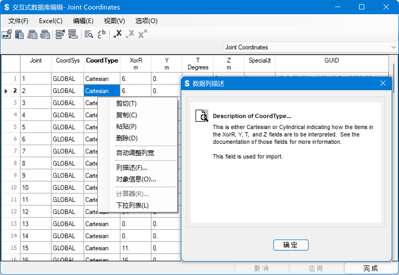The width and height of the screenshot is (399, 275).
Task: Close the 数据列描述 dialog
Action: coord(383,83)
